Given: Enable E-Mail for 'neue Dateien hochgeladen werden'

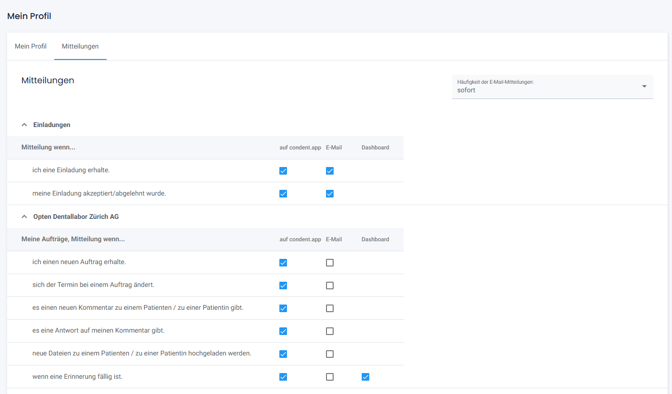Looking at the screenshot, I should coord(330,354).
